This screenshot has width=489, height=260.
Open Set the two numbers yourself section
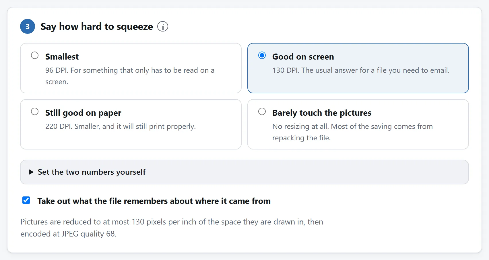pyautogui.click(x=244, y=172)
